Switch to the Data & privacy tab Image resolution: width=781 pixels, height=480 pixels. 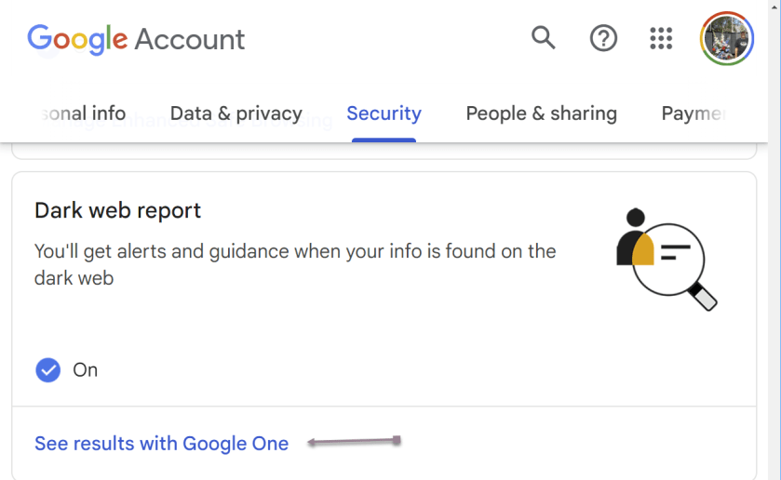[236, 113]
